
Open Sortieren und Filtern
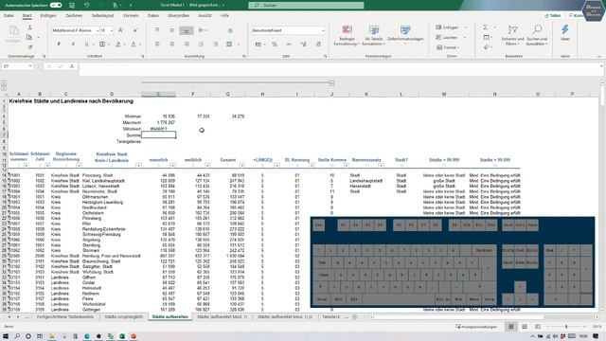(x=512, y=35)
